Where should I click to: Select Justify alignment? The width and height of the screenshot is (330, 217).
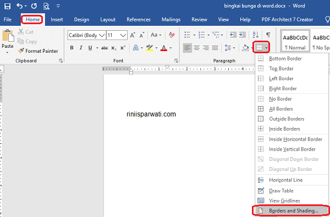coord(215,48)
